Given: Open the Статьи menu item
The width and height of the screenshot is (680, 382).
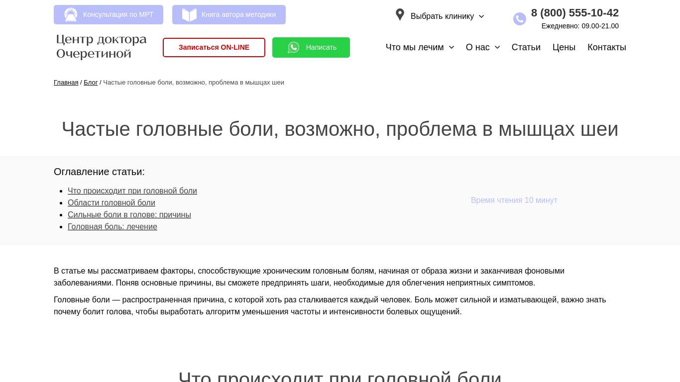Looking at the screenshot, I should [x=526, y=47].
